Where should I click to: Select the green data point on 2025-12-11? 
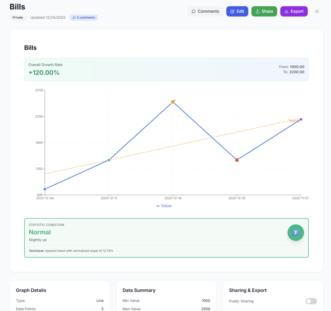(109, 160)
